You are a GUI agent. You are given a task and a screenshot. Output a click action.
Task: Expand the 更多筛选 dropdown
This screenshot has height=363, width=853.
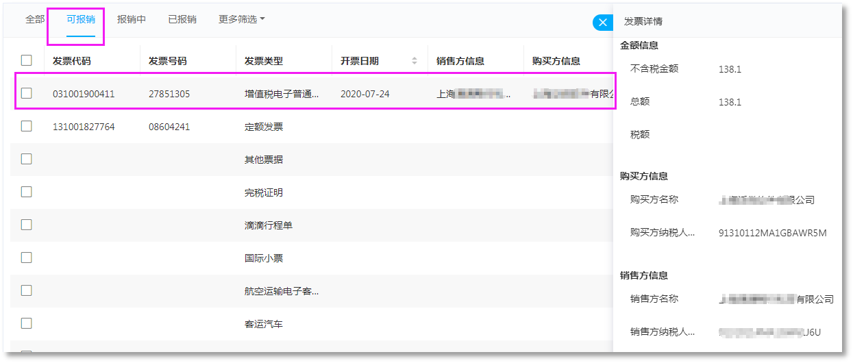pos(241,19)
